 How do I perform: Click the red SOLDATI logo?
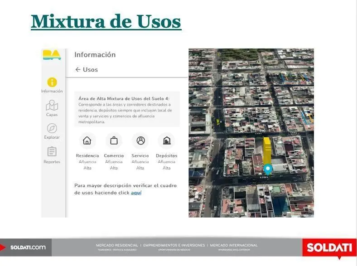[329, 248]
